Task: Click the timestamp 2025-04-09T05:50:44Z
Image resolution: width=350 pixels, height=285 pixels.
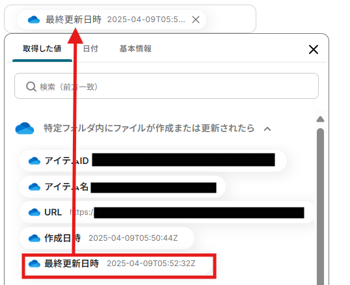Action: [133, 238]
